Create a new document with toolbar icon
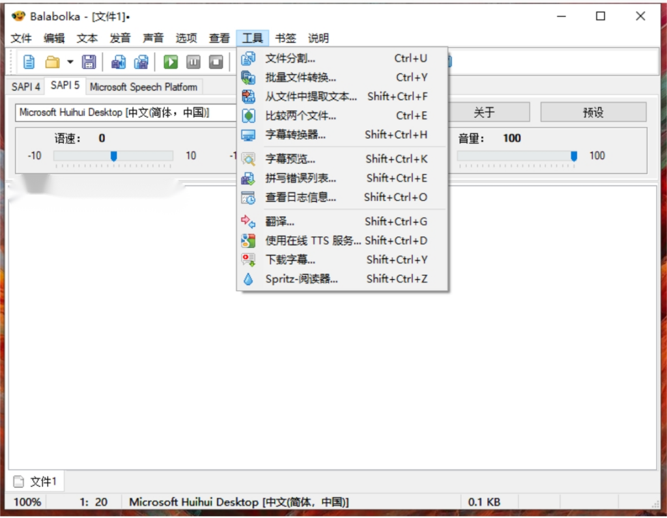Image resolution: width=667 pixels, height=518 pixels. tap(29, 62)
